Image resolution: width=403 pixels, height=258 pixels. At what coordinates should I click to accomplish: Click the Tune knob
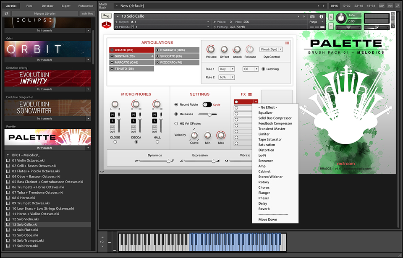pyautogui.click(x=341, y=18)
